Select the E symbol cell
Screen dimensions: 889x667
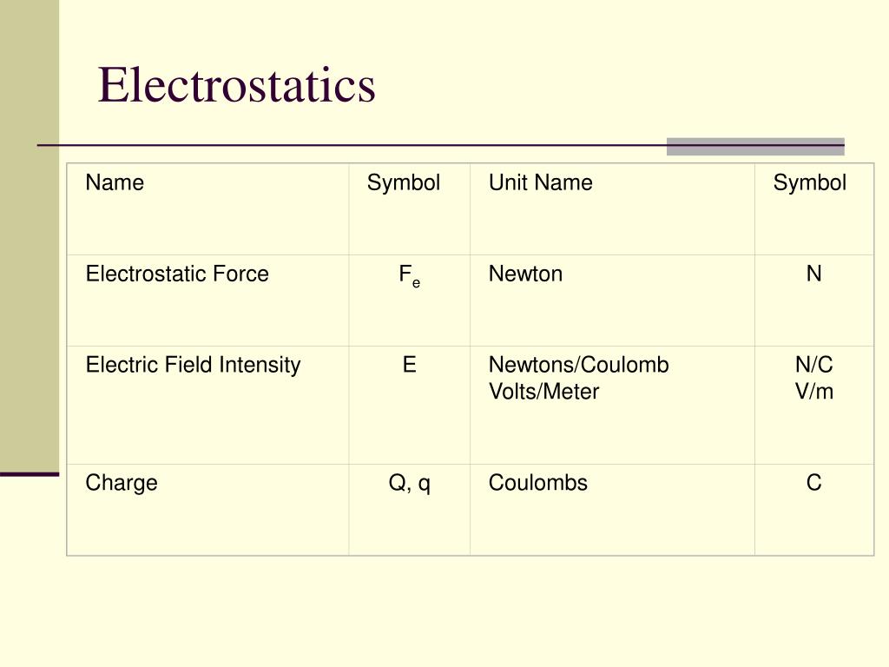point(410,405)
